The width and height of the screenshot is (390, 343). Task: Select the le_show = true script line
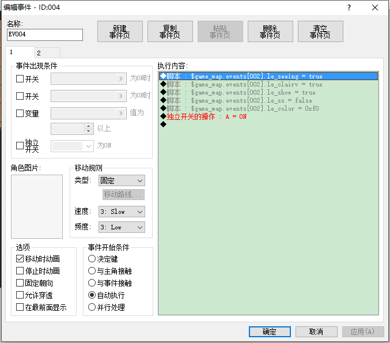268,92
